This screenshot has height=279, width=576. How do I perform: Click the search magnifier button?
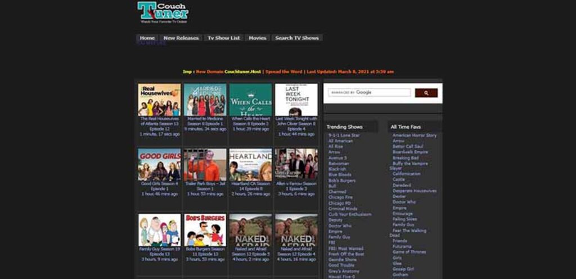(426, 93)
